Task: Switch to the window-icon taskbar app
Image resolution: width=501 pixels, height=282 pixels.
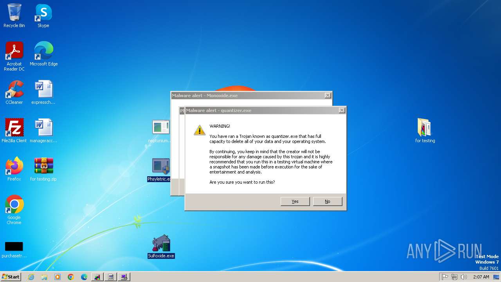Action: pos(111,277)
